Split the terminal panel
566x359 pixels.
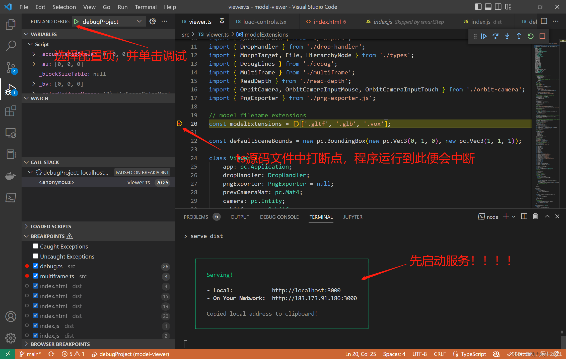[524, 216]
